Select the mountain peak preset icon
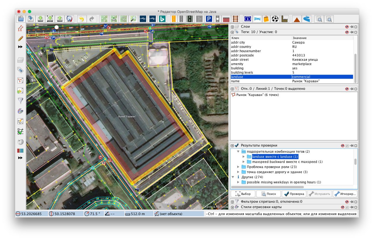The height and width of the screenshot is (239, 374). point(297,19)
